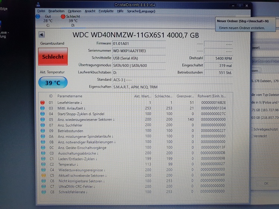Click the status icon for row 09 Betriebsstunden

click(43, 131)
